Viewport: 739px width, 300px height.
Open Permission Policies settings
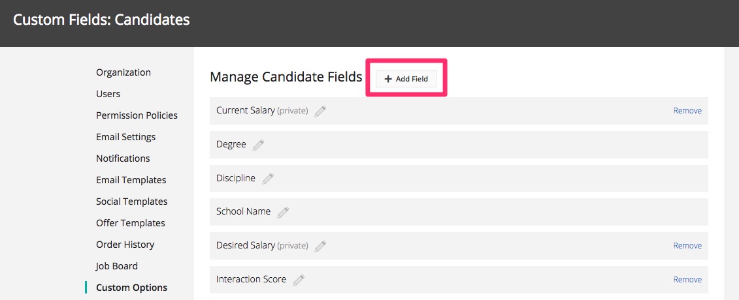pyautogui.click(x=137, y=115)
